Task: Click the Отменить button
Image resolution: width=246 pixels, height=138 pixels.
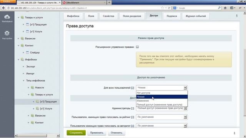Action: (116, 133)
